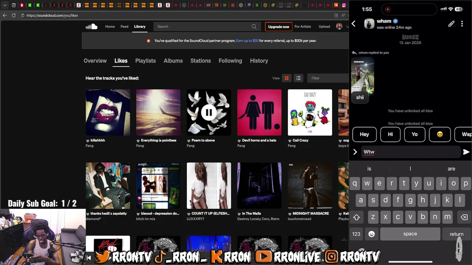The width and height of the screenshot is (472, 265).
Task: Switch to the 123 numeric keyboard
Action: point(356,234)
